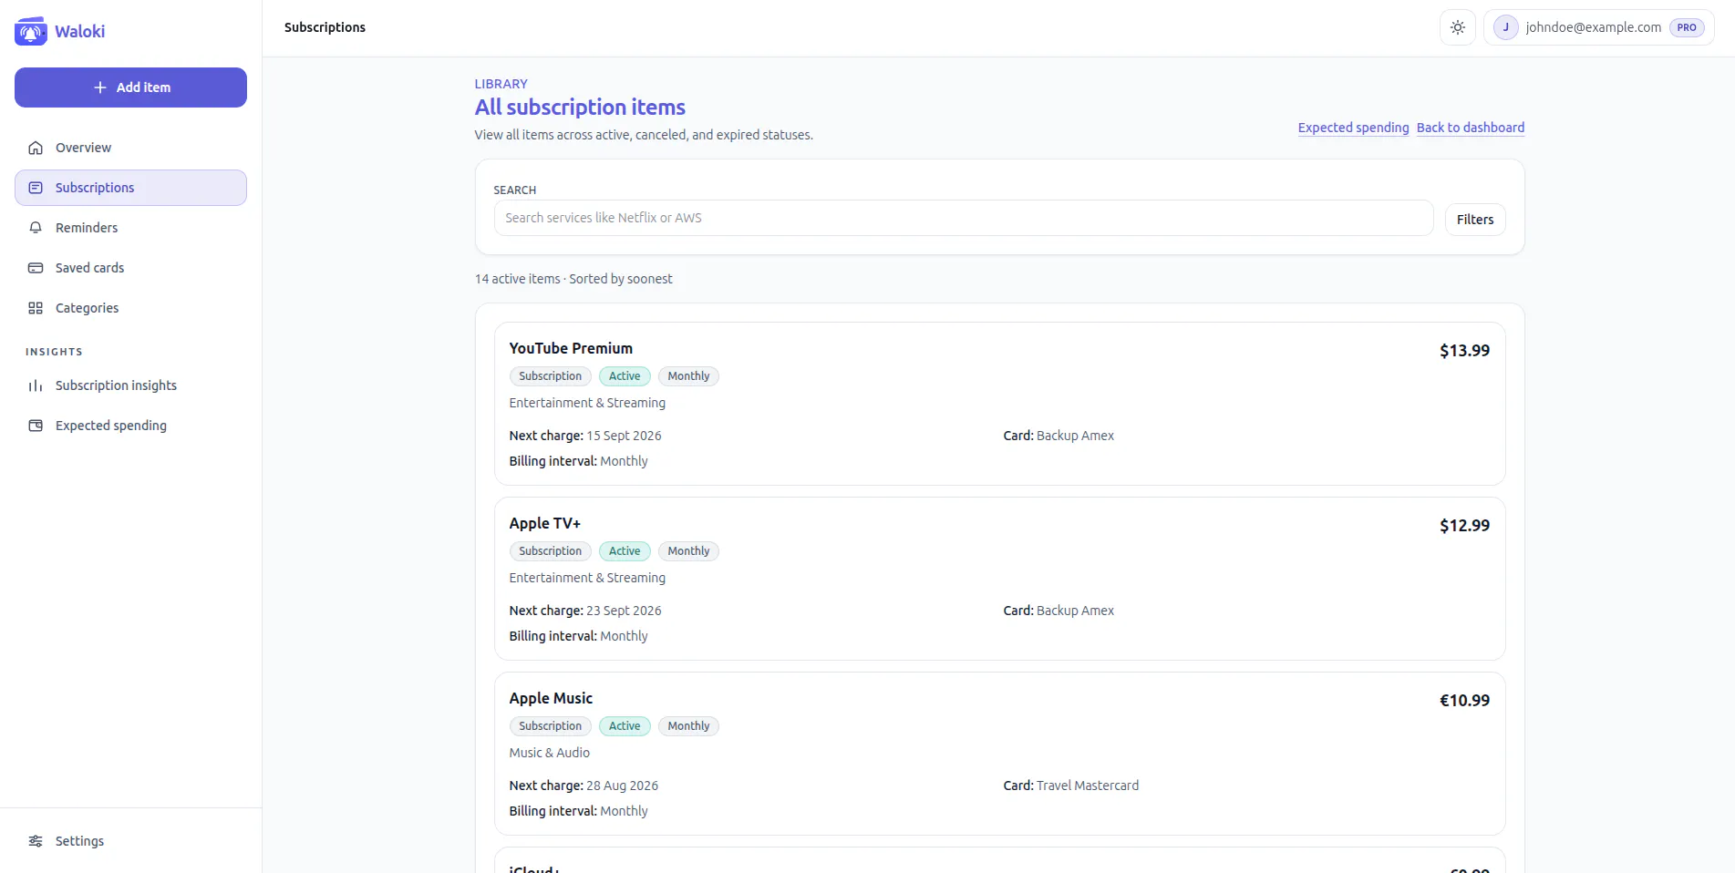Open the Apple Music subscription title
The height and width of the screenshot is (873, 1735).
tap(551, 698)
